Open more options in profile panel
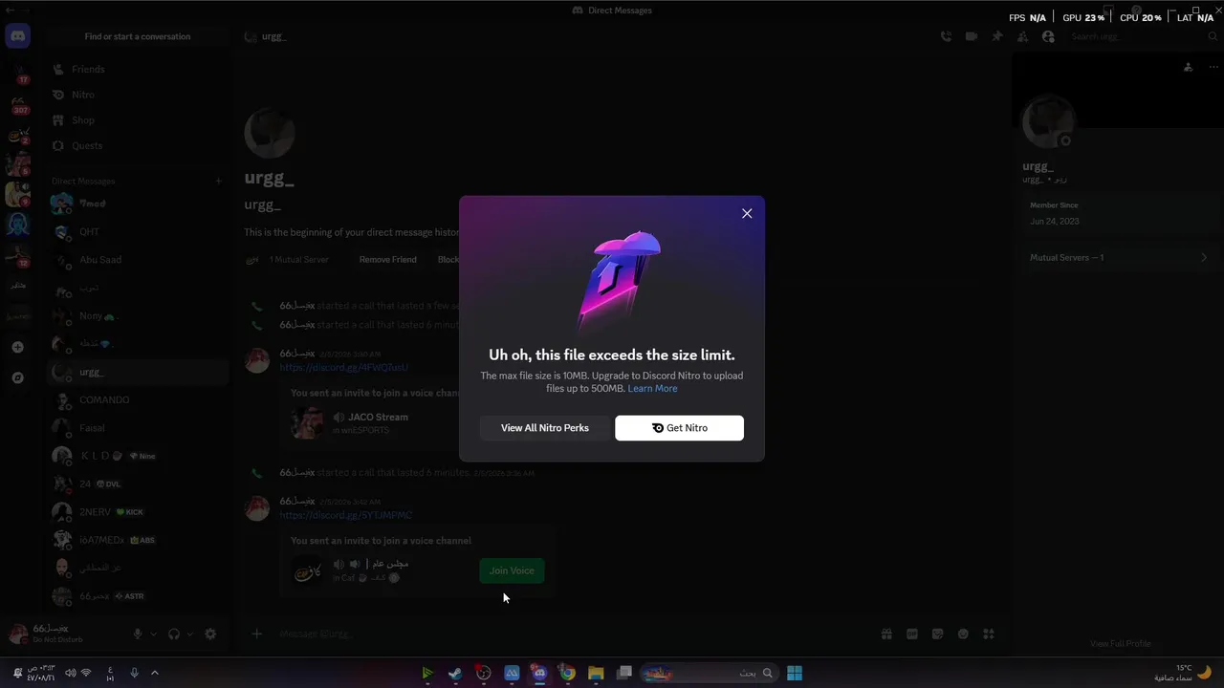Screen dimensions: 1224x688 point(1213,67)
